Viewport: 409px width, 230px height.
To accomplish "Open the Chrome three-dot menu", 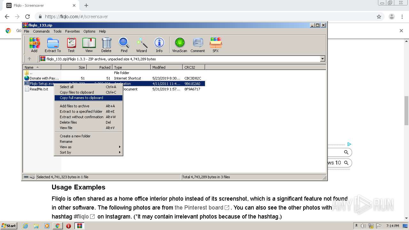I will pos(402,17).
